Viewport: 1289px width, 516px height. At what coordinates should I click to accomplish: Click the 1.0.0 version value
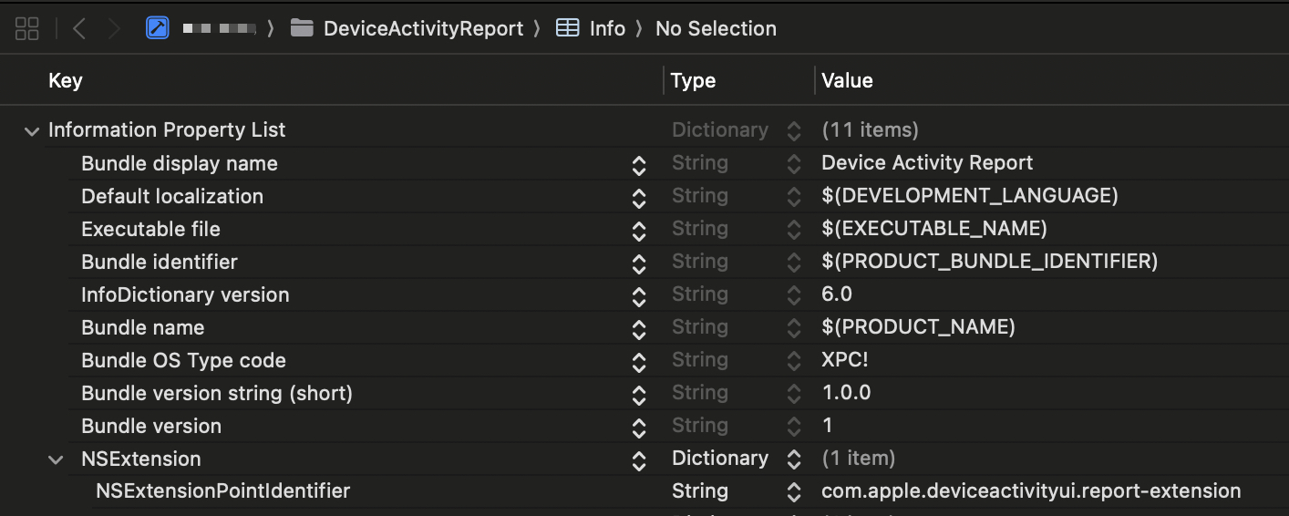(x=846, y=393)
